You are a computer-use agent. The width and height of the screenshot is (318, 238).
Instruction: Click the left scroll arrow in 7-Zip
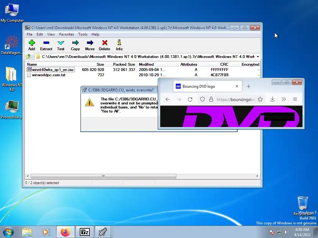[28, 176]
